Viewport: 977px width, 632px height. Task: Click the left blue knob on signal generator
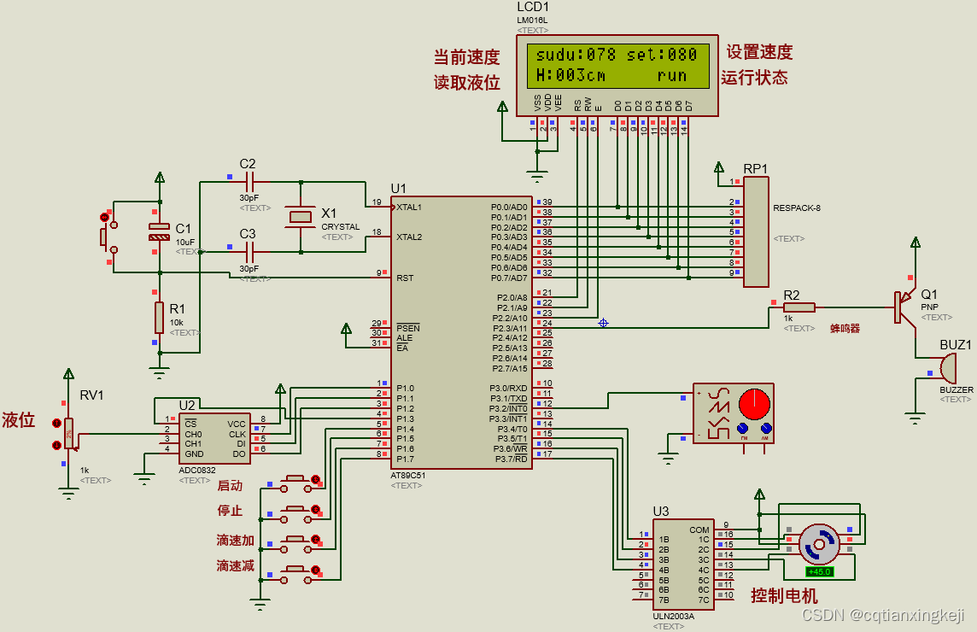tap(743, 428)
